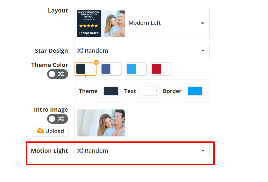Click the Upload button

pyautogui.click(x=50, y=131)
